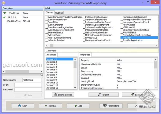Select the Classes tab
The image size is (161, 114).
coord(49,13)
